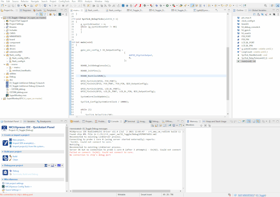Click the Build hammer icon in the top toolbar

click(x=25, y=6)
